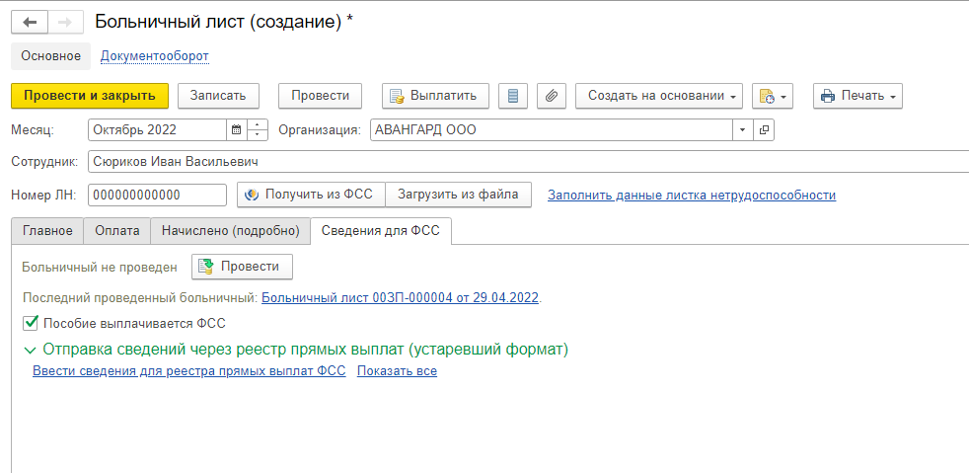Adjust month using the Месяц stepper arrows
Screen dimensions: 969x473
coord(258,129)
